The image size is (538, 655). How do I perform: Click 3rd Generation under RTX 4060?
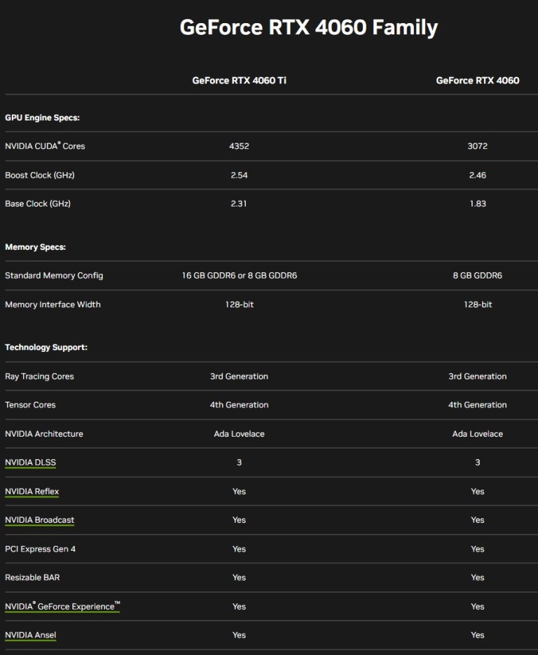[477, 376]
